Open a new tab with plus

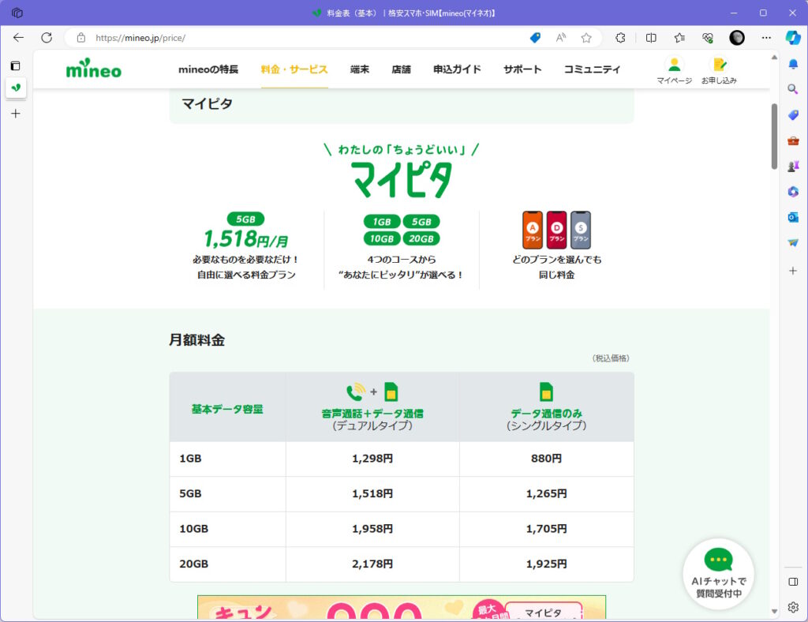pyautogui.click(x=16, y=114)
